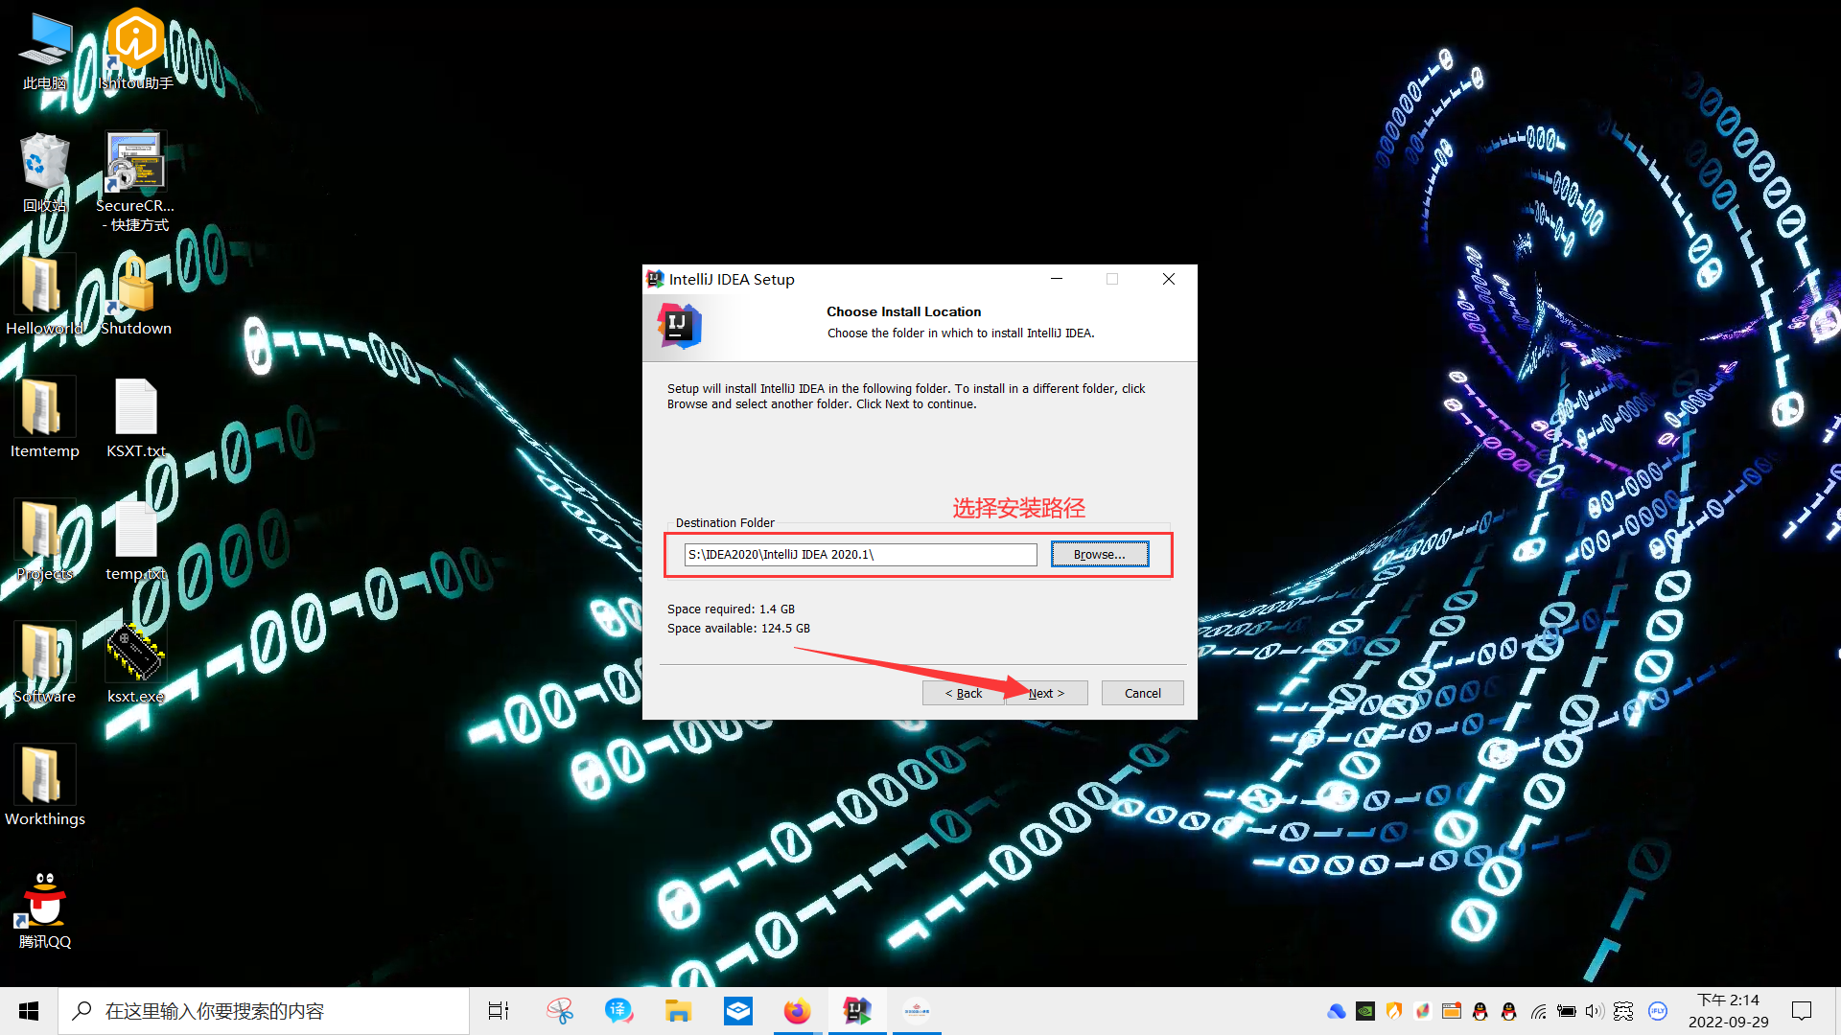
Task: Click the Back button in installer
Action: pyautogui.click(x=963, y=693)
